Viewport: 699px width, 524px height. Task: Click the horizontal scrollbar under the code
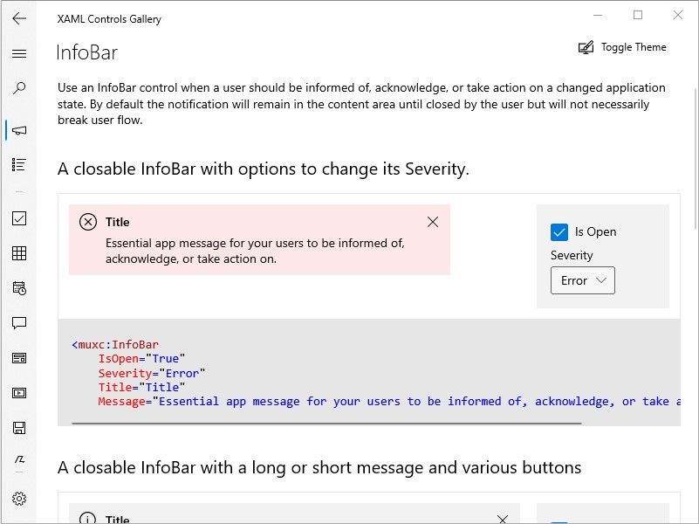[326, 424]
